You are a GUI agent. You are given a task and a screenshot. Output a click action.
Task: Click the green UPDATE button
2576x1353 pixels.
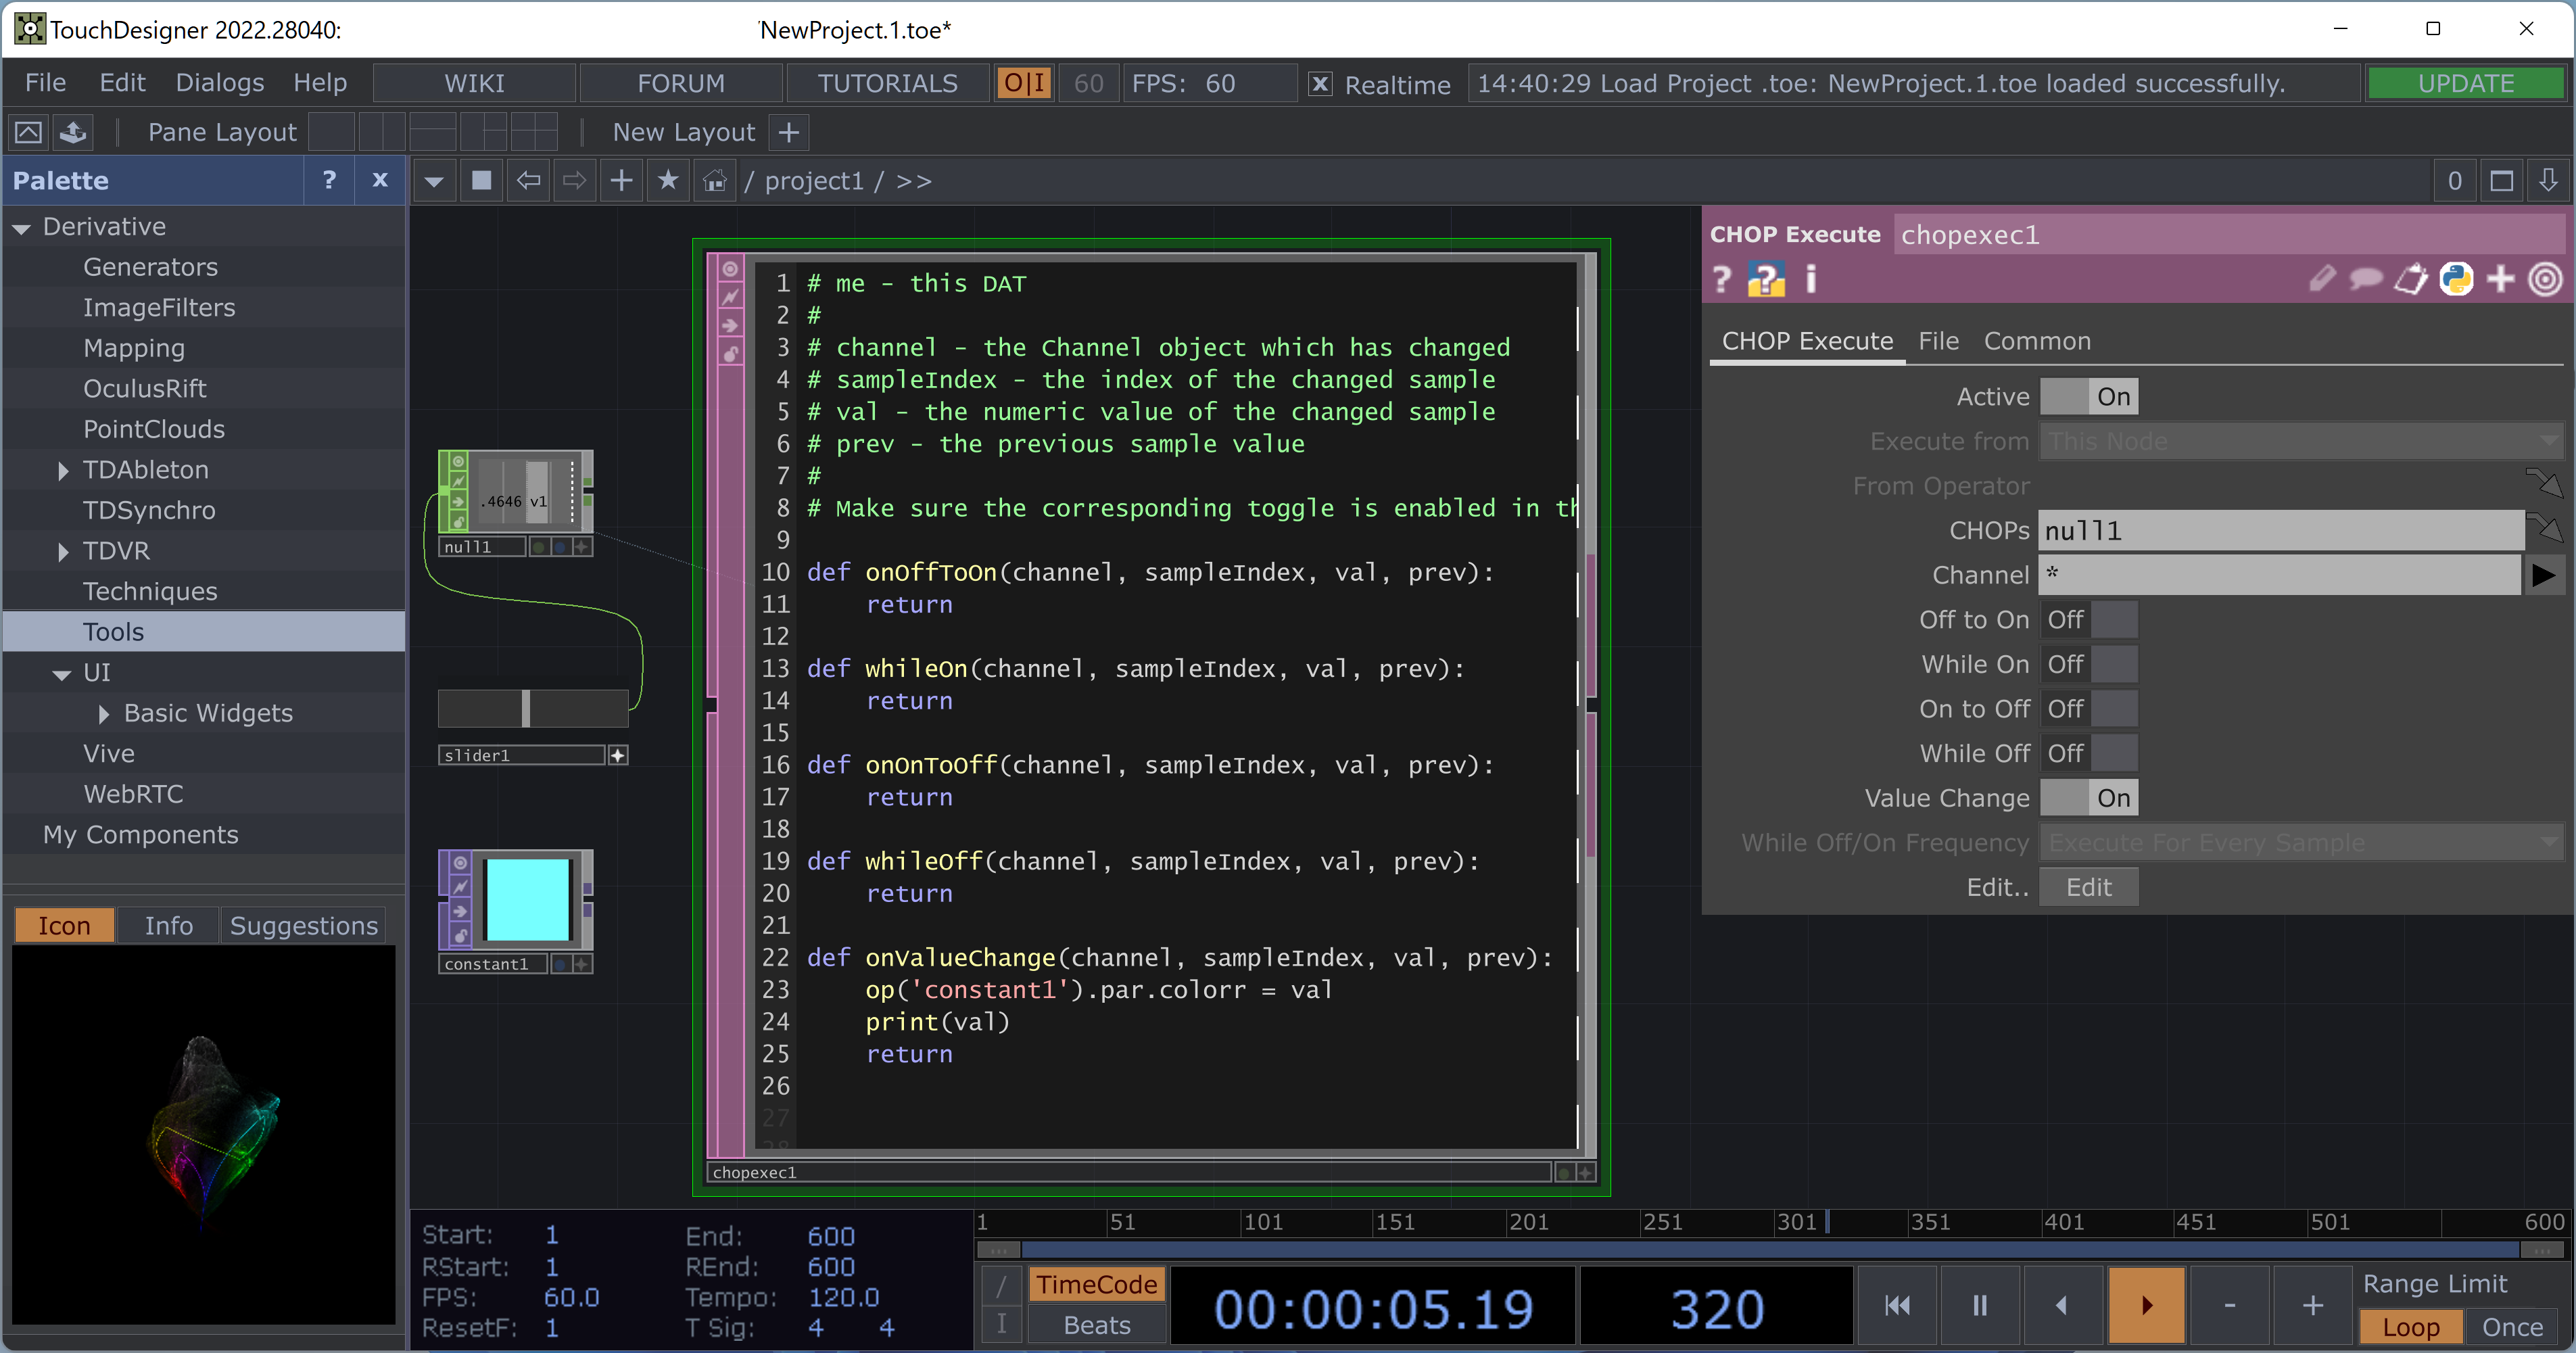(2465, 83)
